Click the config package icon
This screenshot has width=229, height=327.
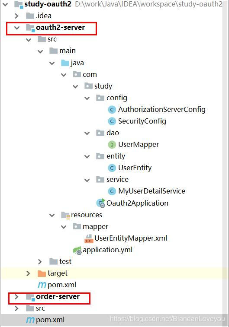click(100, 98)
